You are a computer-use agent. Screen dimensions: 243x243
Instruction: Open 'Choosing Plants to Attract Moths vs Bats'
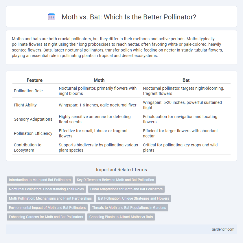(121, 217)
